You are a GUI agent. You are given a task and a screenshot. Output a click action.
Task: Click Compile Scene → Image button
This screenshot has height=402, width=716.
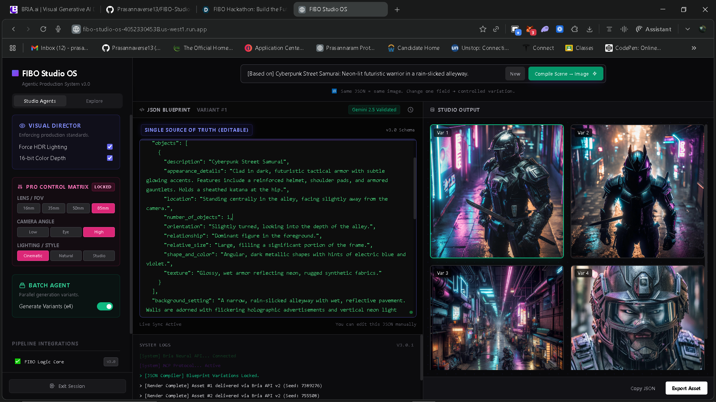click(x=565, y=74)
